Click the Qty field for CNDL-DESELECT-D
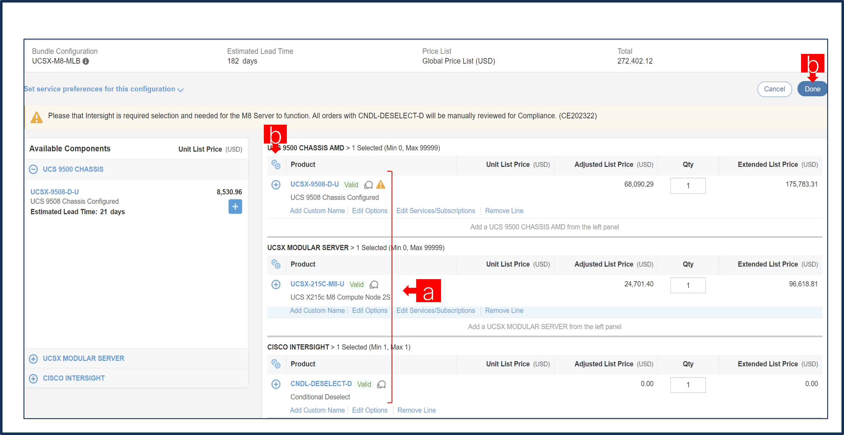The height and width of the screenshot is (435, 844). click(688, 385)
